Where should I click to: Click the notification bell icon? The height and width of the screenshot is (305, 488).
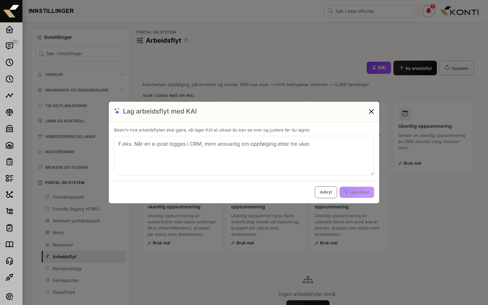click(x=428, y=11)
